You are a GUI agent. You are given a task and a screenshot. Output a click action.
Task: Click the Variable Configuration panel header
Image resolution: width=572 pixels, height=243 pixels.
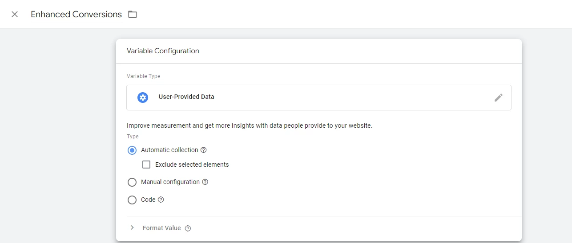point(163,51)
